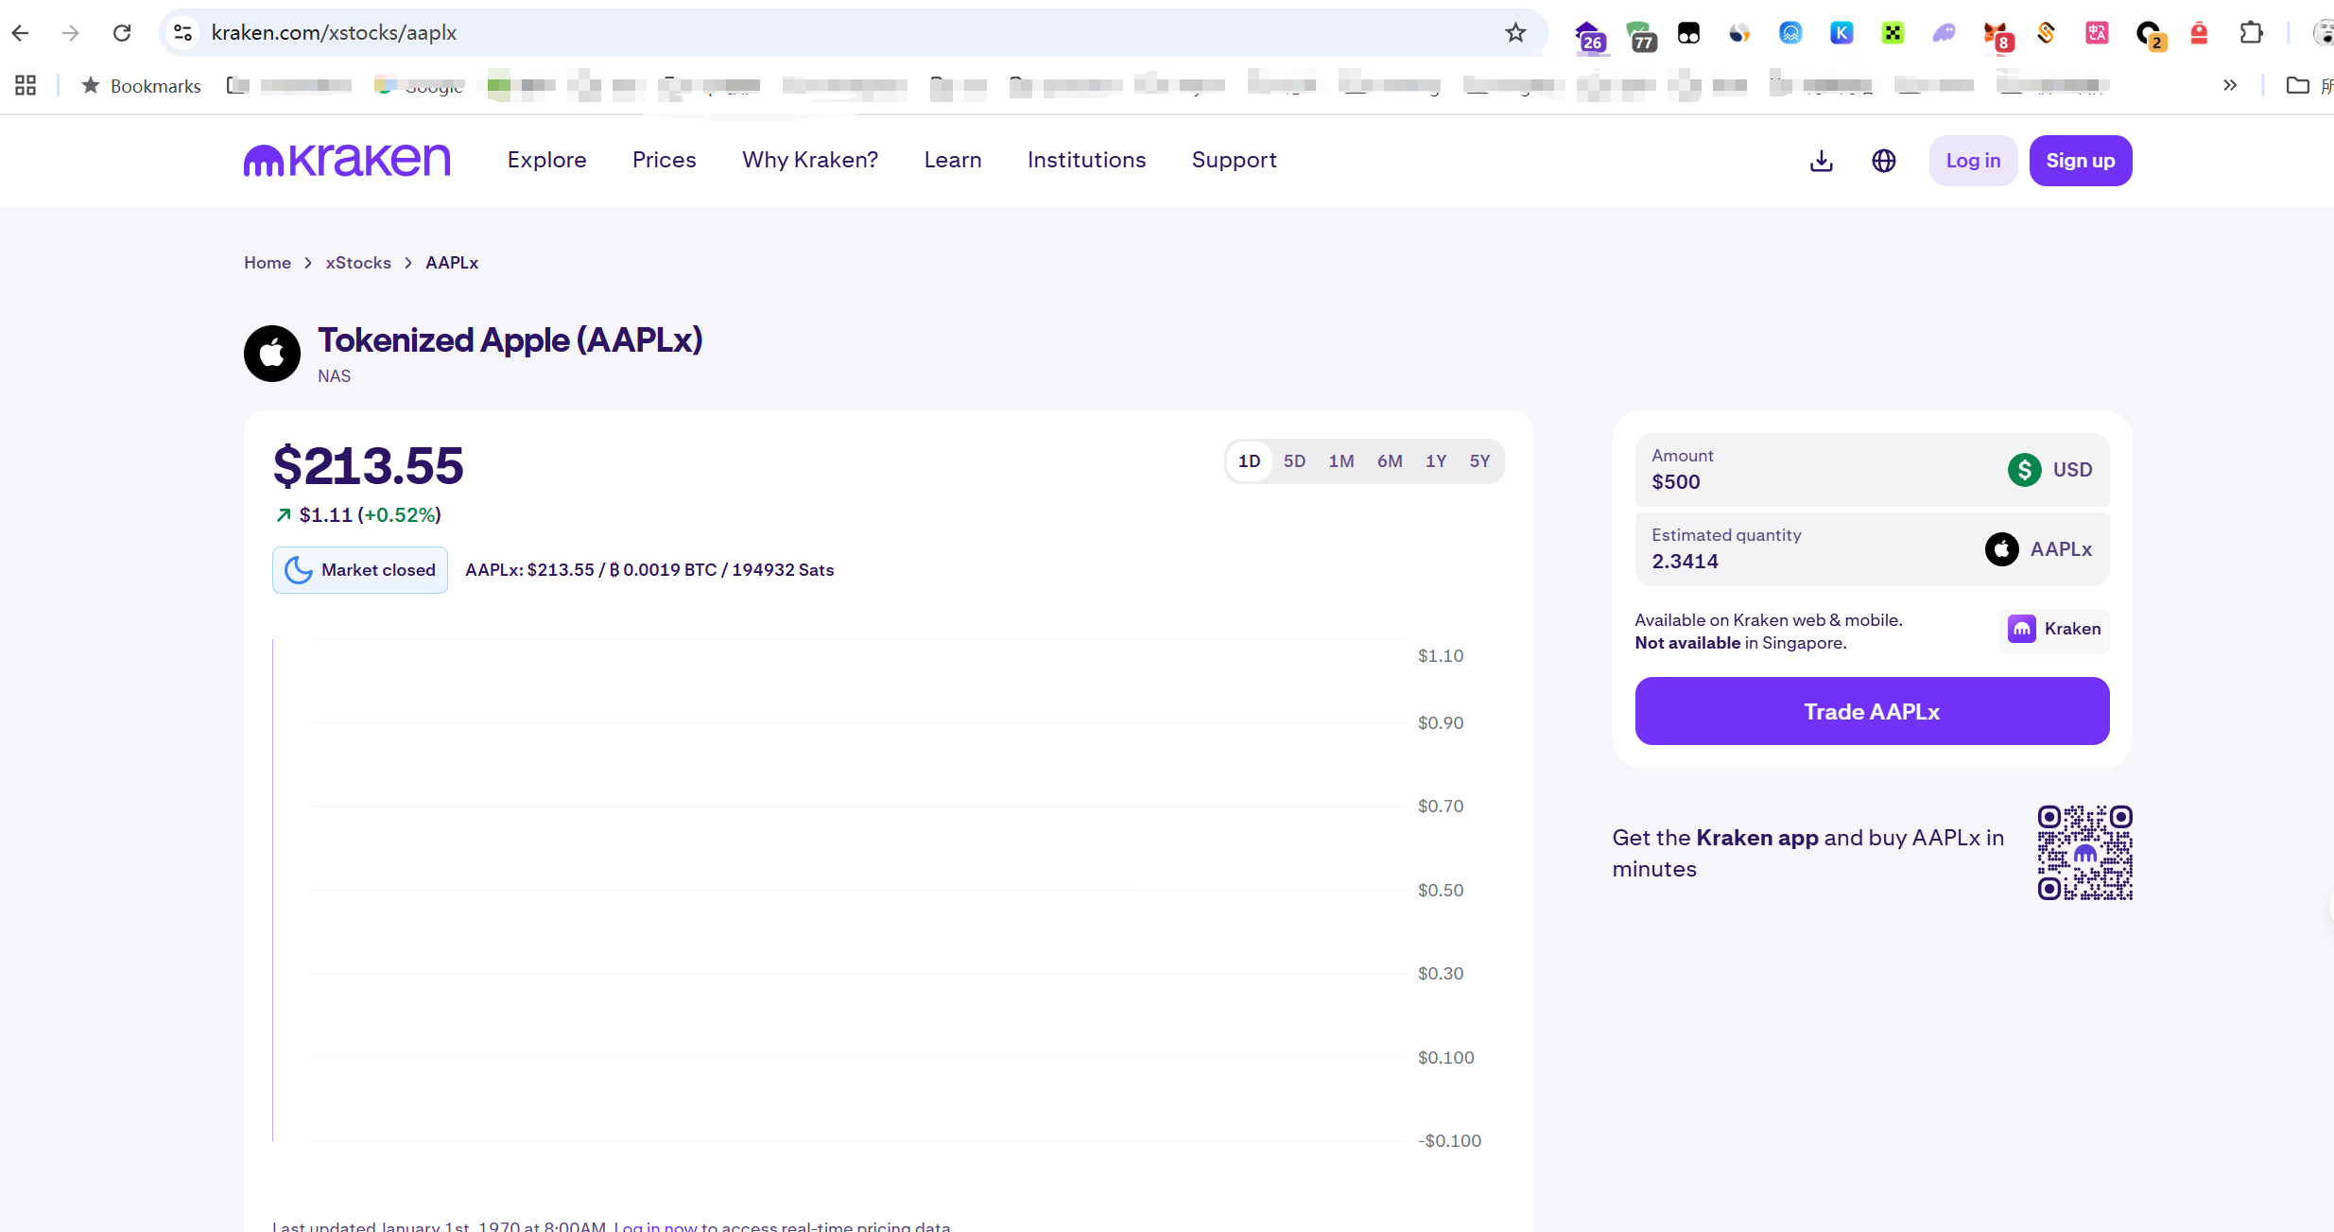2334x1232 pixels.
Task: Open the language globe selector
Action: pos(1884,161)
